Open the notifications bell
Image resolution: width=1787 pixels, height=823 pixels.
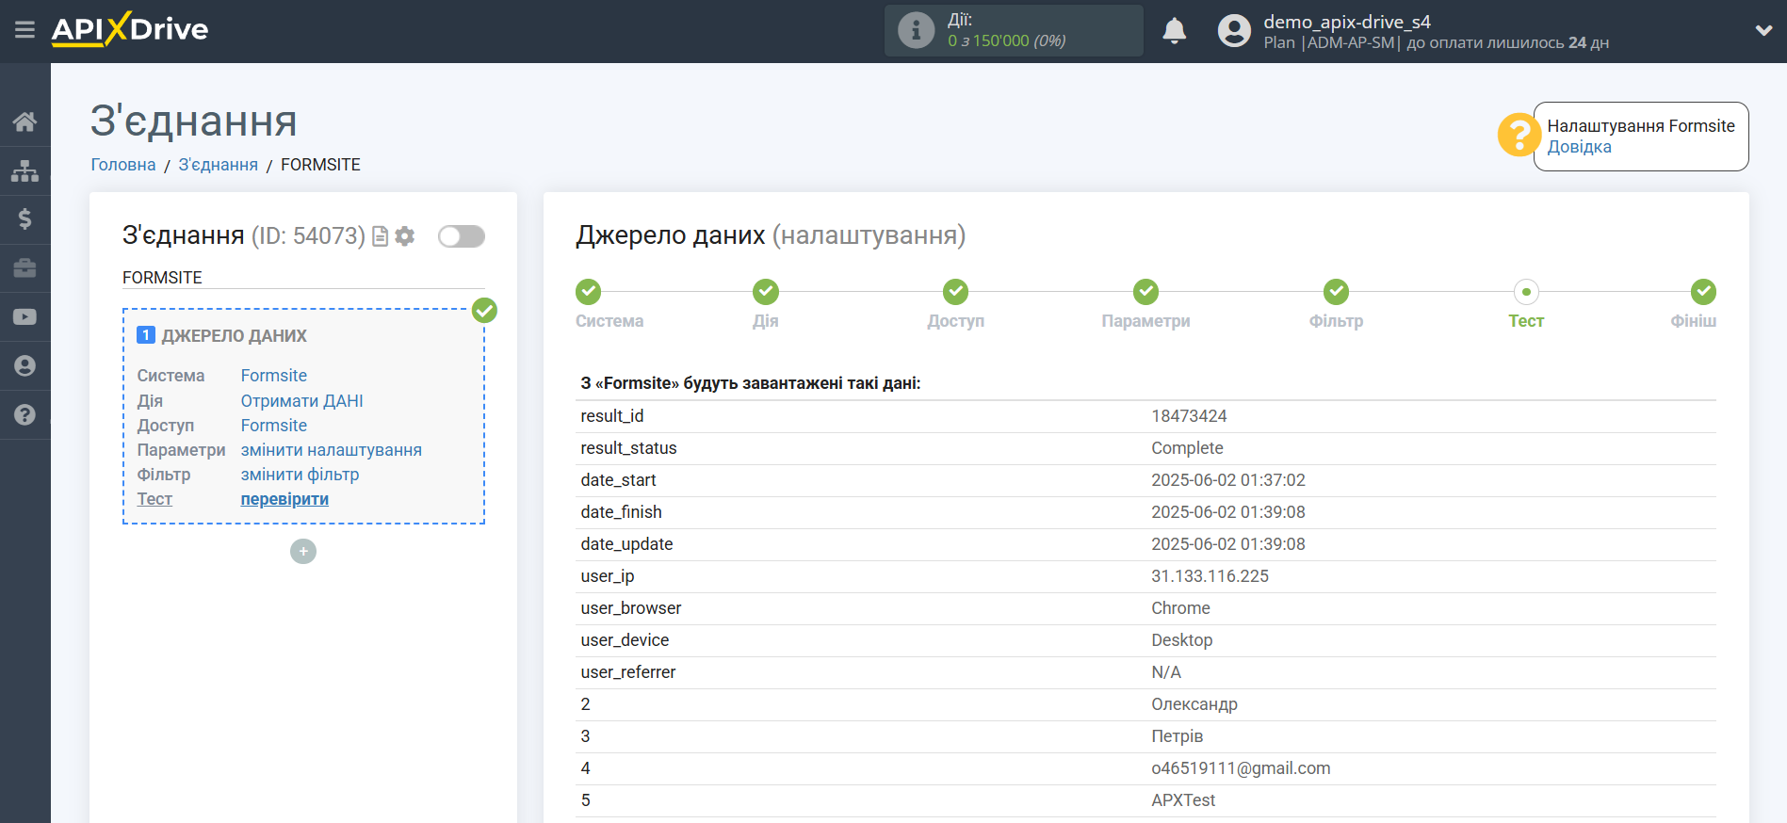click(x=1174, y=31)
